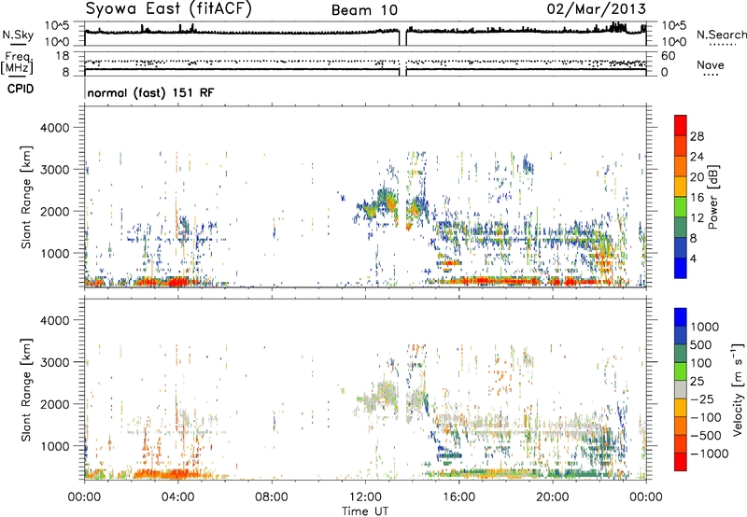This screenshot has height=517, width=747.
Task: Pick the gray ±25 Velocity swatch
Action: pyautogui.click(x=681, y=389)
